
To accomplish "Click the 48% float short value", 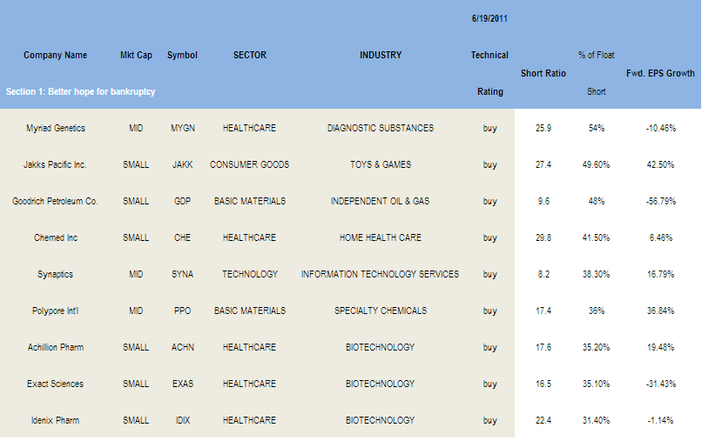I will pos(597,201).
